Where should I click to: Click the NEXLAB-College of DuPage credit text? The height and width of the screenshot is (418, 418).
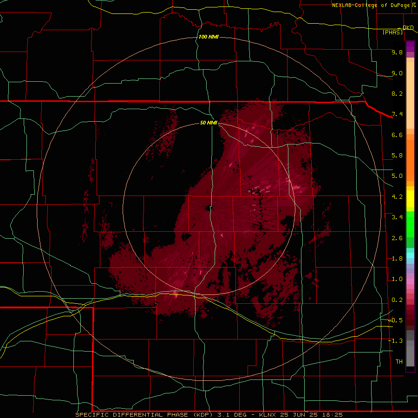(371, 5)
